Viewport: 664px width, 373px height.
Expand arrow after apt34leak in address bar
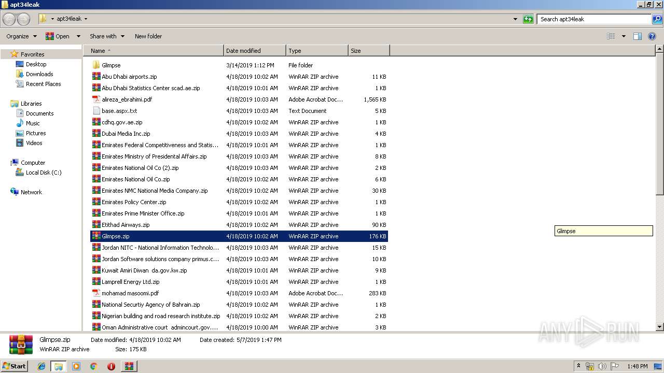(x=86, y=19)
